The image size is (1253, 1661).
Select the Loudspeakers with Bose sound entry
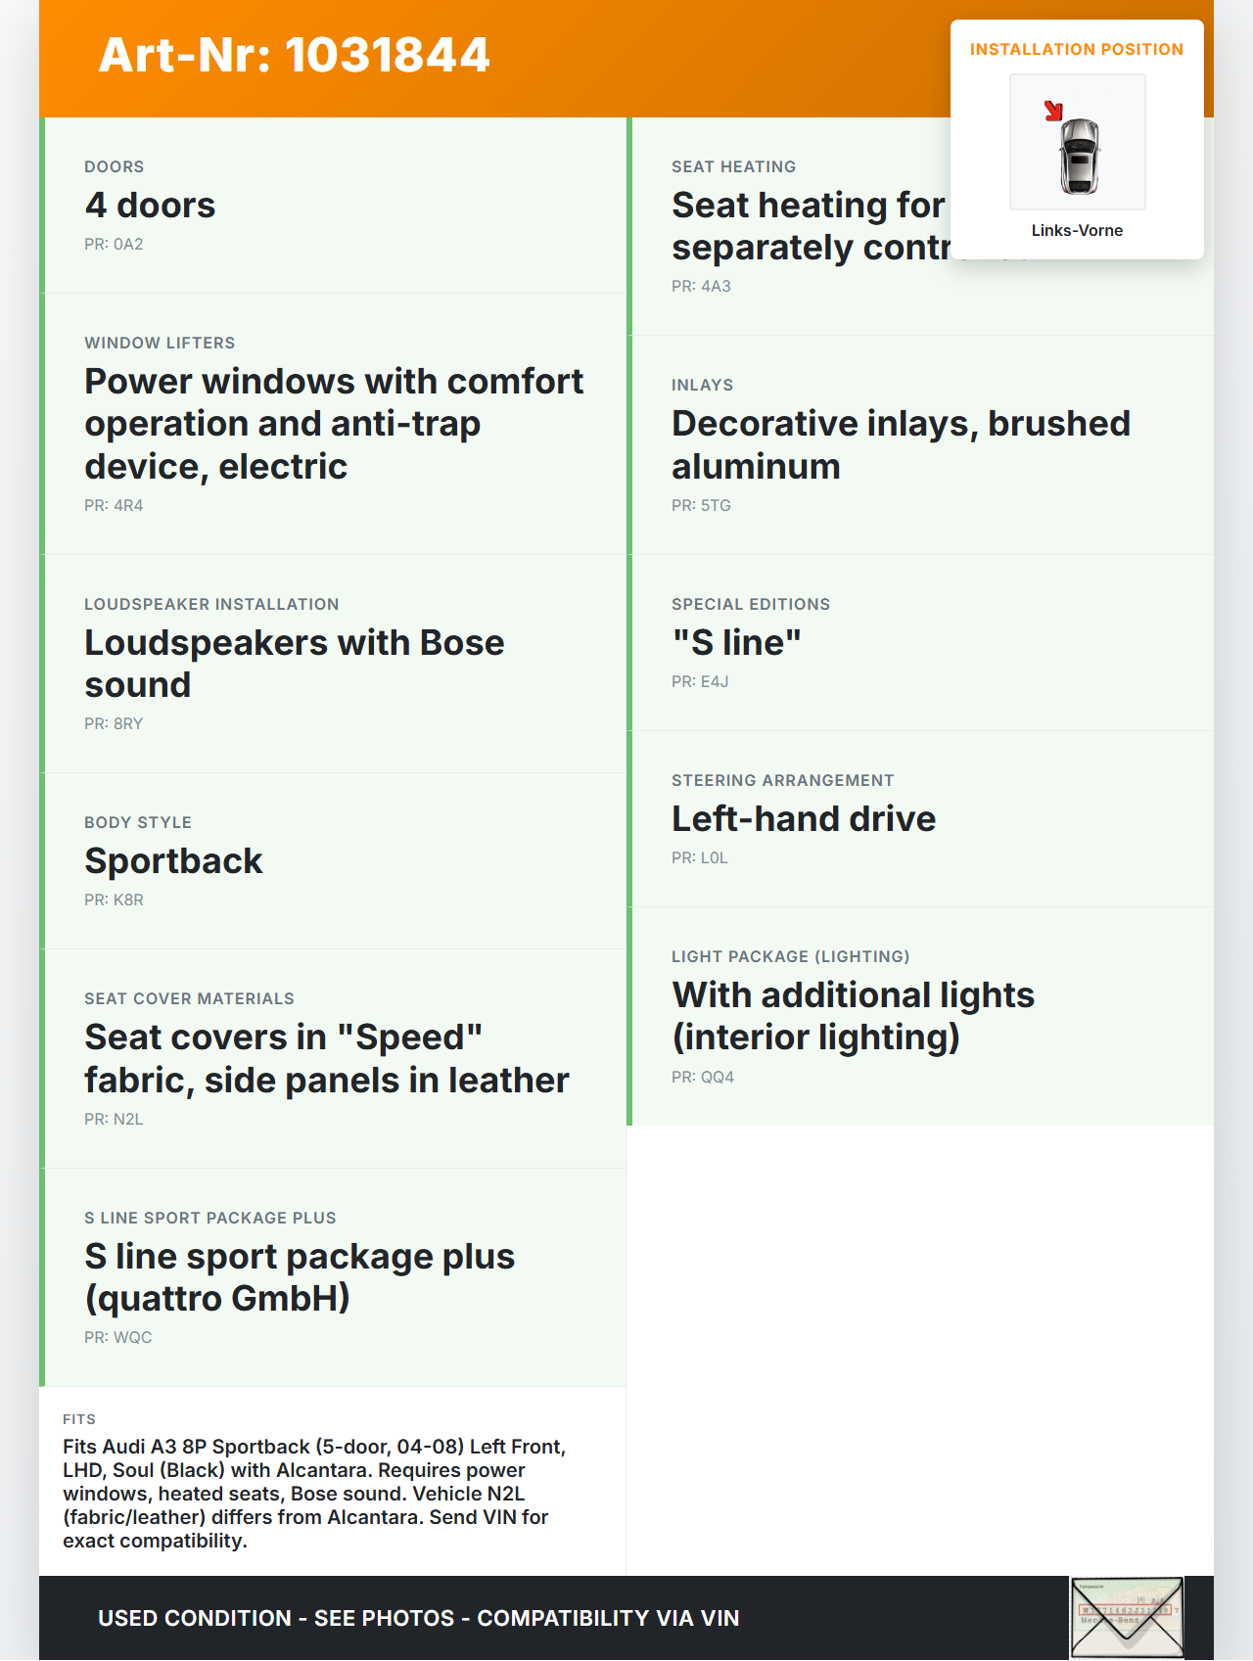pyautogui.click(x=294, y=664)
